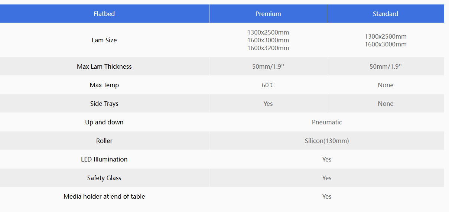
Task: Click the Safety Glass Yes value
Action: (x=326, y=178)
